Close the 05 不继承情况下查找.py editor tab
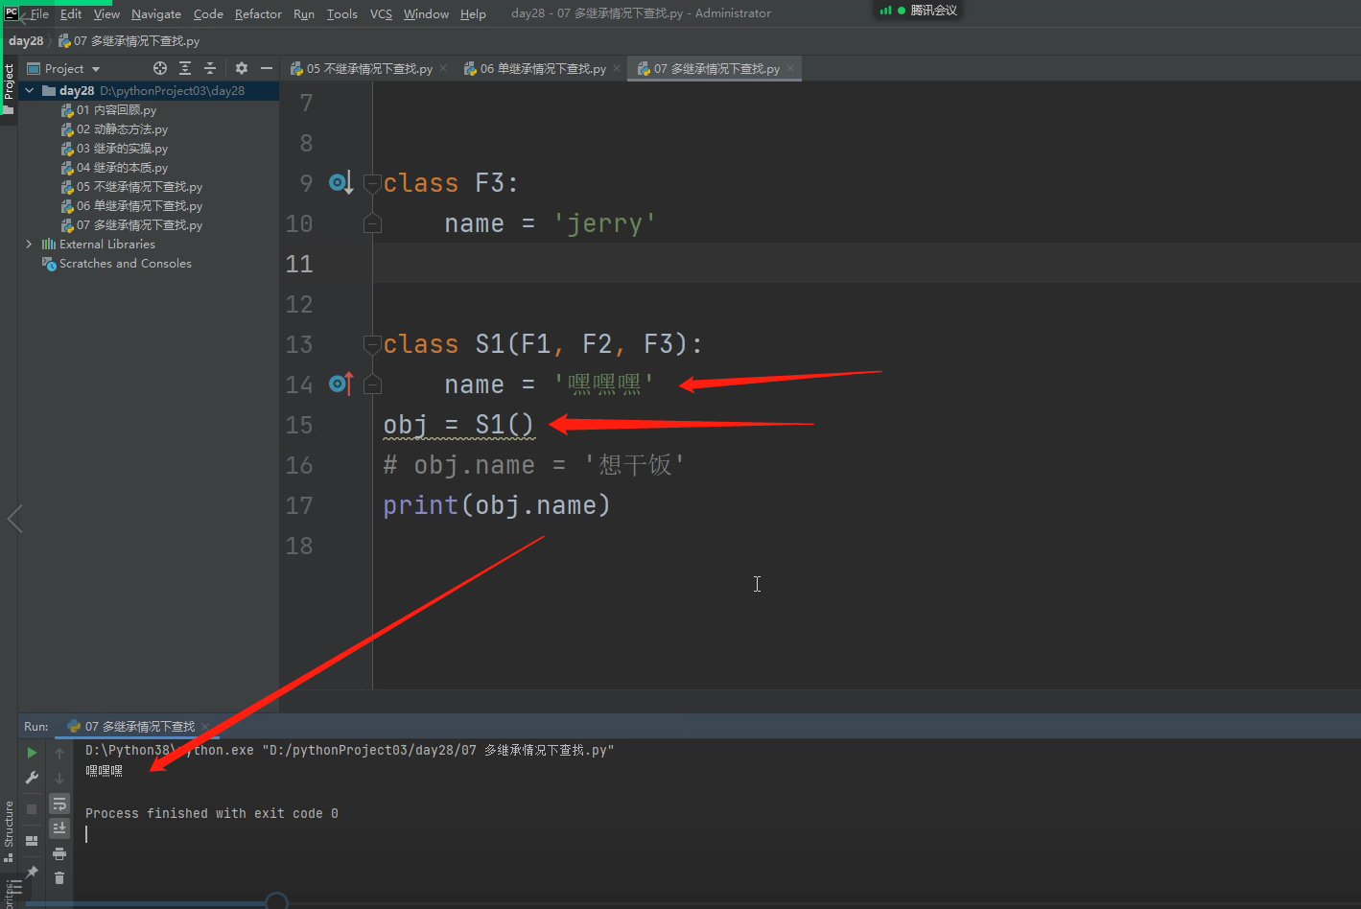1361x909 pixels. (x=443, y=68)
